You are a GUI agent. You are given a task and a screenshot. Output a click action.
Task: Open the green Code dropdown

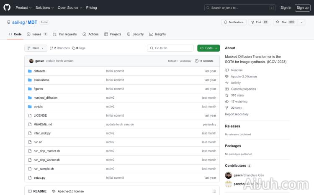click(x=208, y=48)
